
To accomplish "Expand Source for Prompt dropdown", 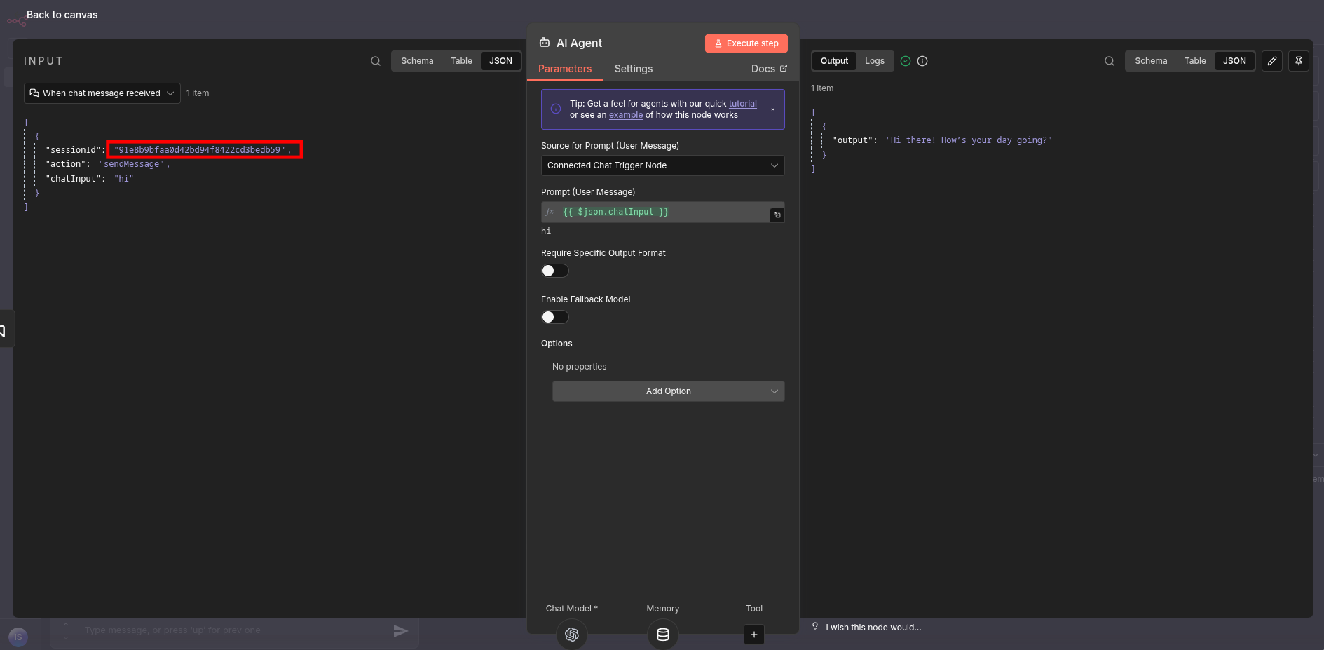I will click(x=663, y=165).
